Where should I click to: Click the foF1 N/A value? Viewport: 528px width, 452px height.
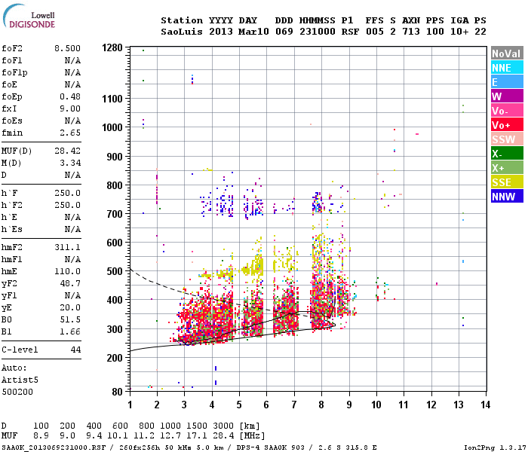pyautogui.click(x=72, y=60)
